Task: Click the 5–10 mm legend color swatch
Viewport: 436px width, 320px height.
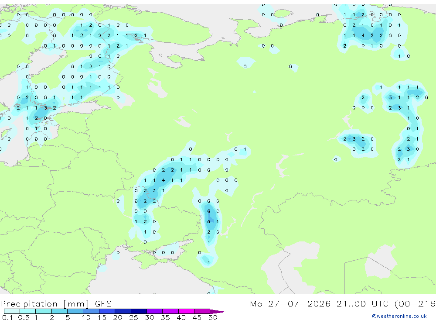Action: [75, 311]
